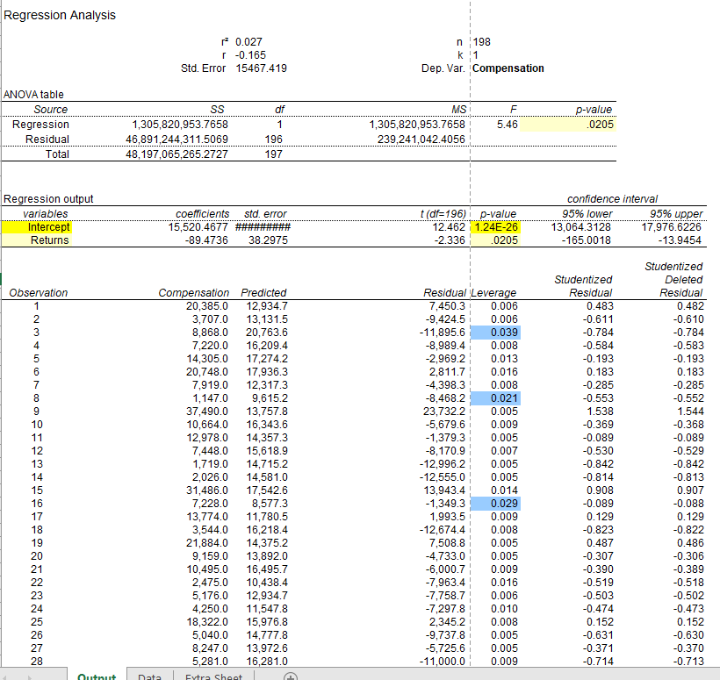Viewport: 720px width, 680px height.
Task: Select the overflowed ######### std. error cell
Action: pos(263,227)
